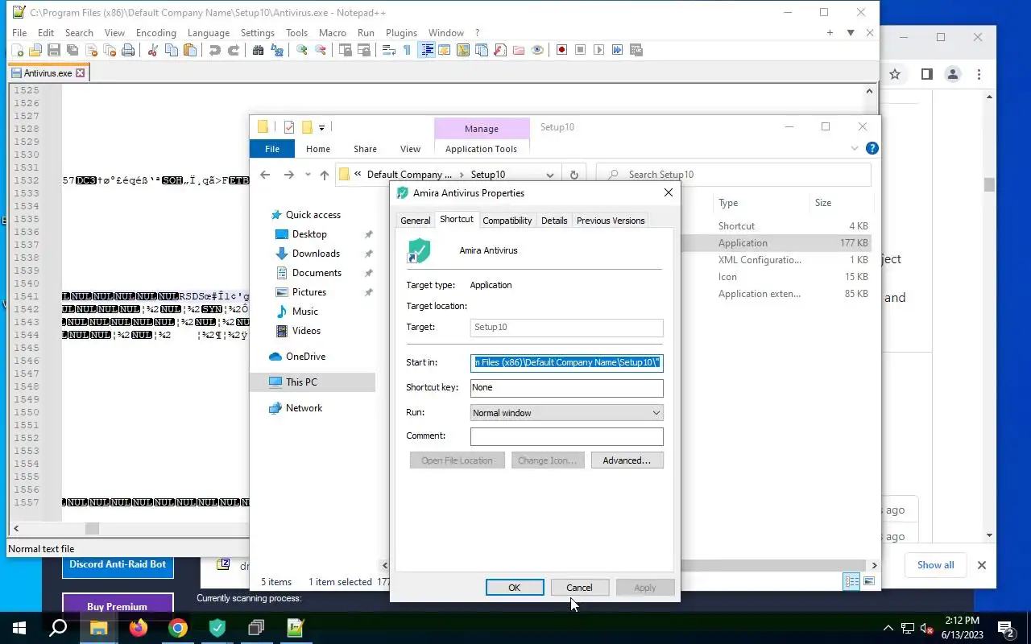Screen dimensions: 1031x644
Task: Expand the Explorer ribbon chevron
Action: (x=855, y=149)
